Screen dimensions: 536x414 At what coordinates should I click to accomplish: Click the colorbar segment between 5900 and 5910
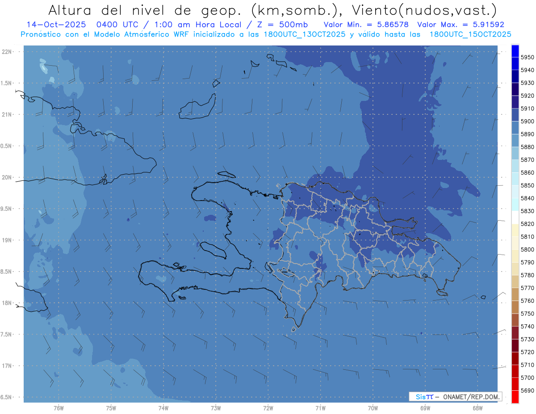click(515, 115)
